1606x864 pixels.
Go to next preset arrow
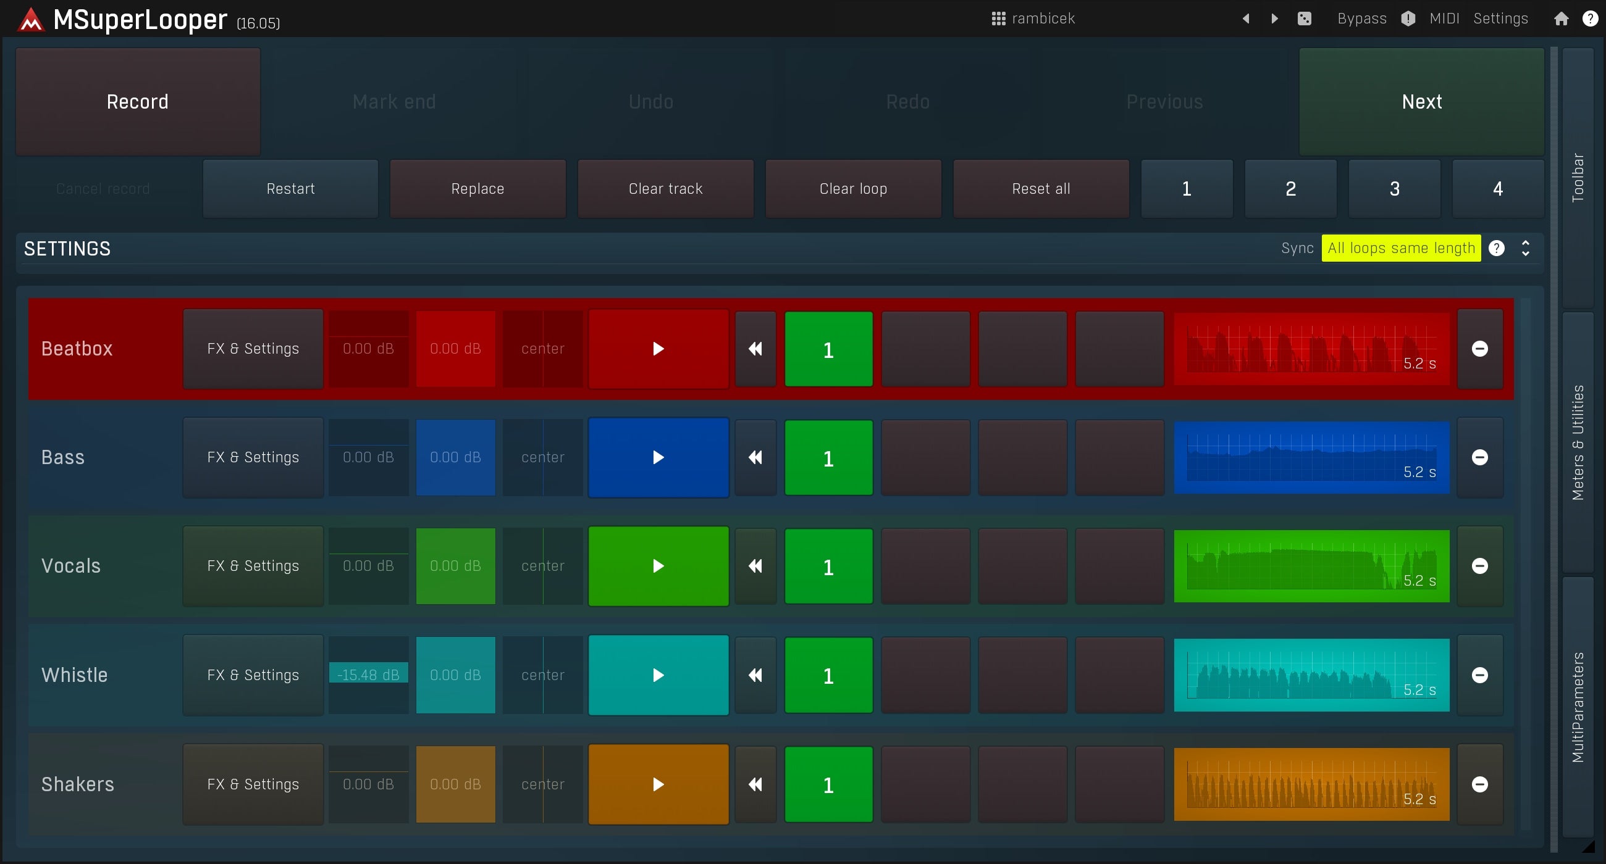1274,19
